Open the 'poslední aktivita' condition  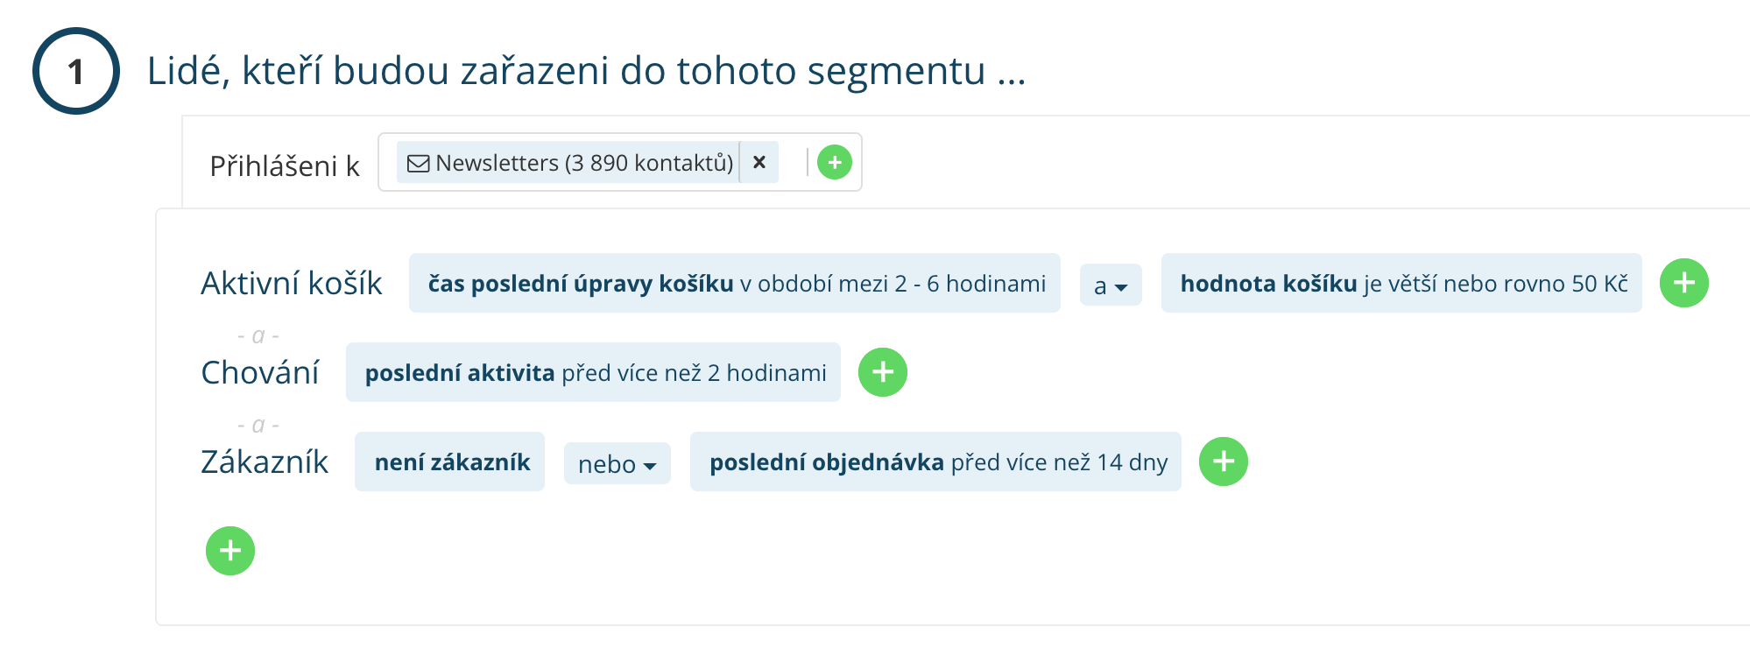coord(594,372)
